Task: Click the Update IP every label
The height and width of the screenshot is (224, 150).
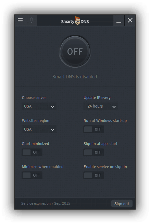Action: (x=97, y=98)
